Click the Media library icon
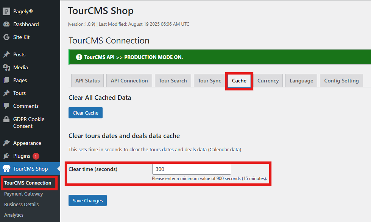Image resolution: width=371 pixels, height=222 pixels. [x=6, y=67]
